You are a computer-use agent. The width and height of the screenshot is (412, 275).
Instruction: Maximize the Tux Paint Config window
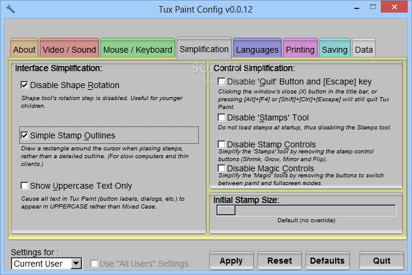pos(373,7)
